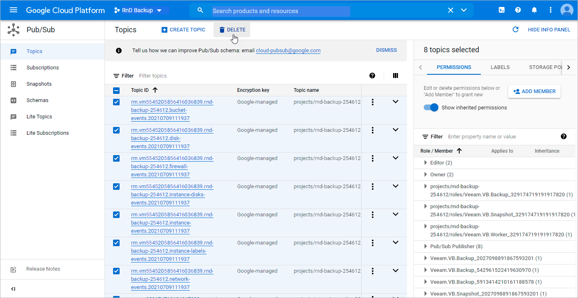This screenshot has width=578, height=298.
Task: Expand the disk-events topic row chevron
Action: pos(395,130)
